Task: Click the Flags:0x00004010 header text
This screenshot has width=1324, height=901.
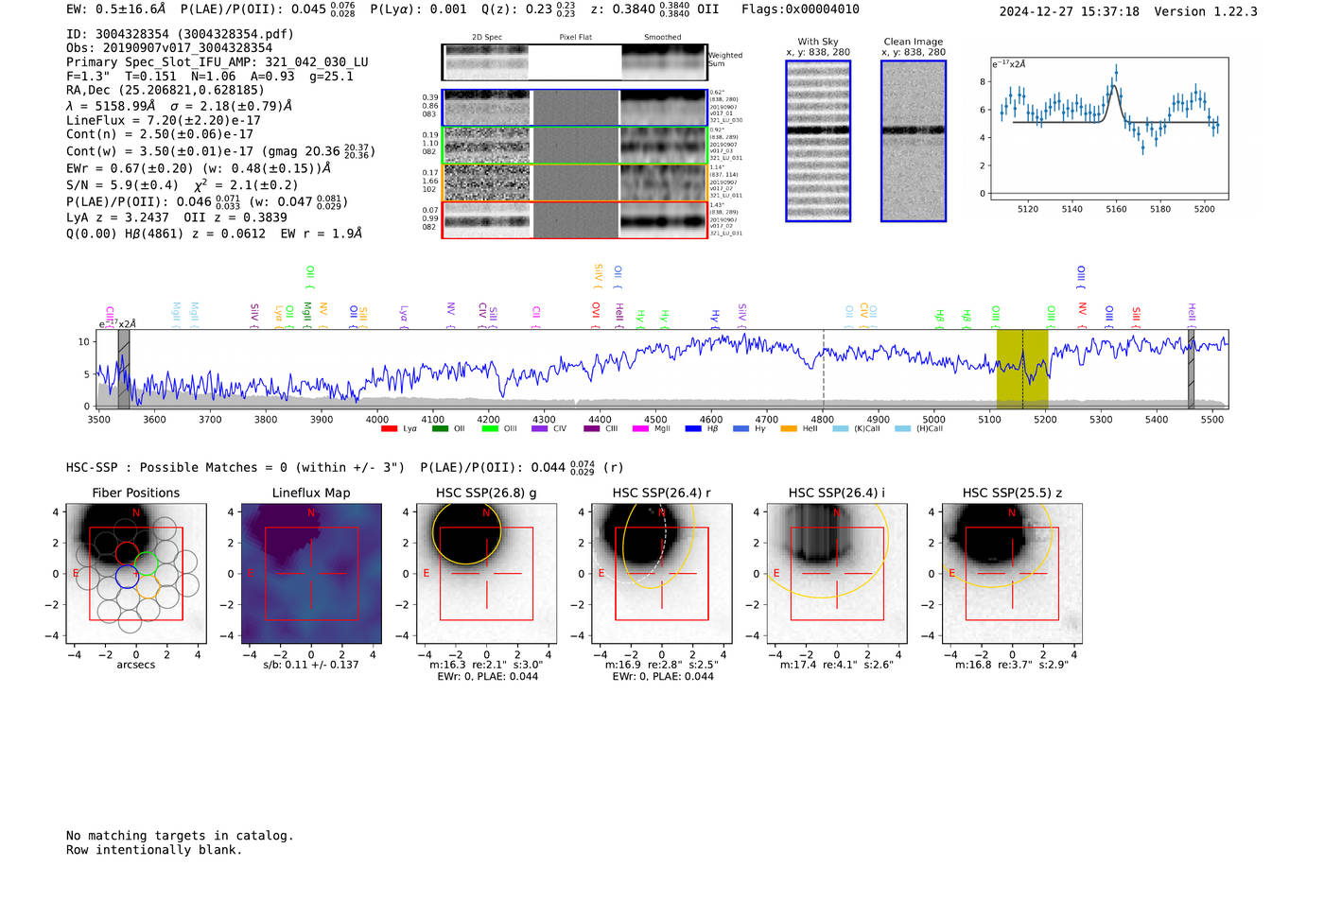Action: [800, 9]
